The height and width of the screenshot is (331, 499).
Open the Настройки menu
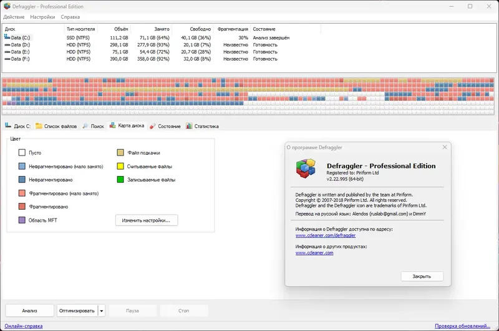click(42, 17)
